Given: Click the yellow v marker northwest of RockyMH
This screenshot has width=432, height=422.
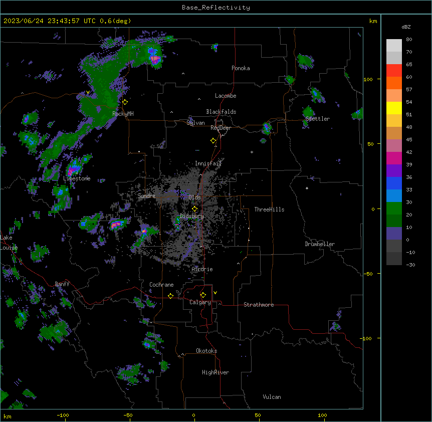Looking at the screenshot, I should click(x=88, y=92).
